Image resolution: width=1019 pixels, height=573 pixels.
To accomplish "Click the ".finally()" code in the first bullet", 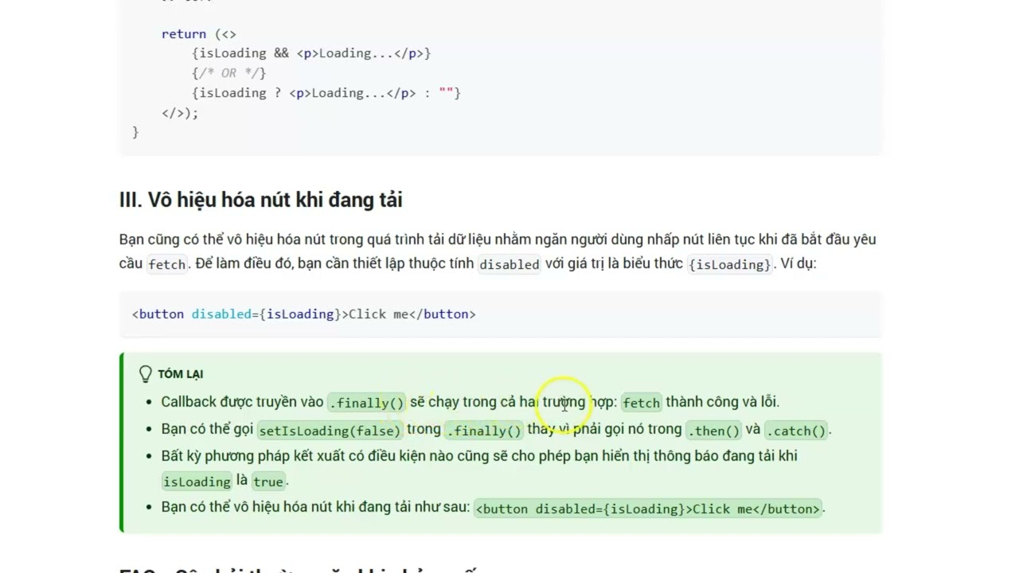I will pos(367,403).
